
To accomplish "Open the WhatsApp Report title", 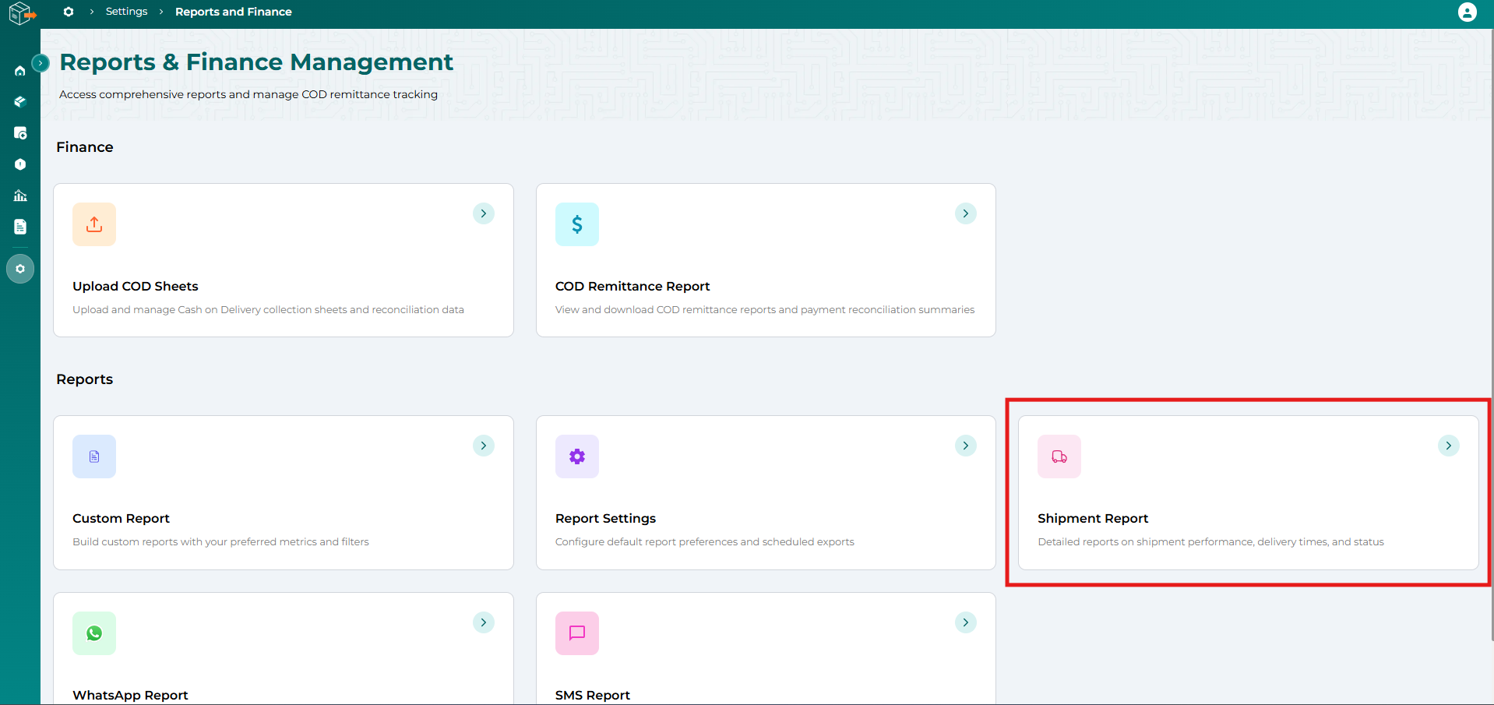I will (x=130, y=695).
